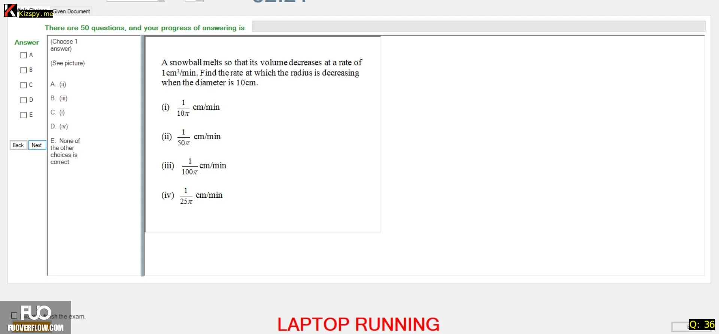Advance with the Next button

pos(37,145)
